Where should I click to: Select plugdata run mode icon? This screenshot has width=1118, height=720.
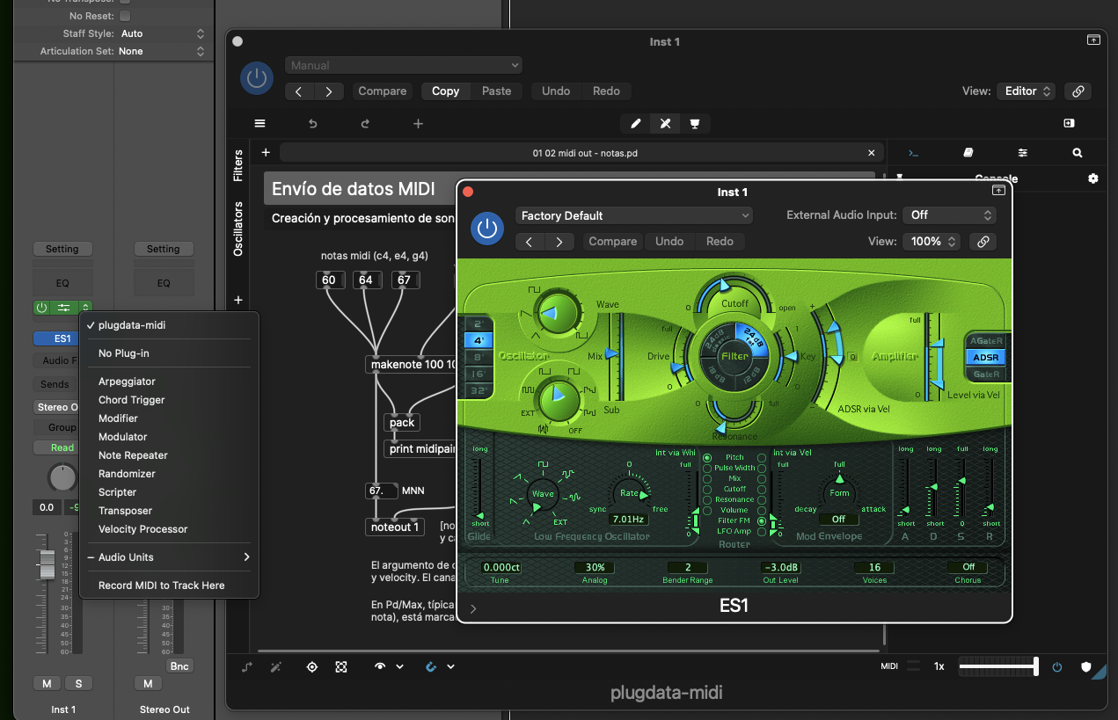(x=665, y=124)
